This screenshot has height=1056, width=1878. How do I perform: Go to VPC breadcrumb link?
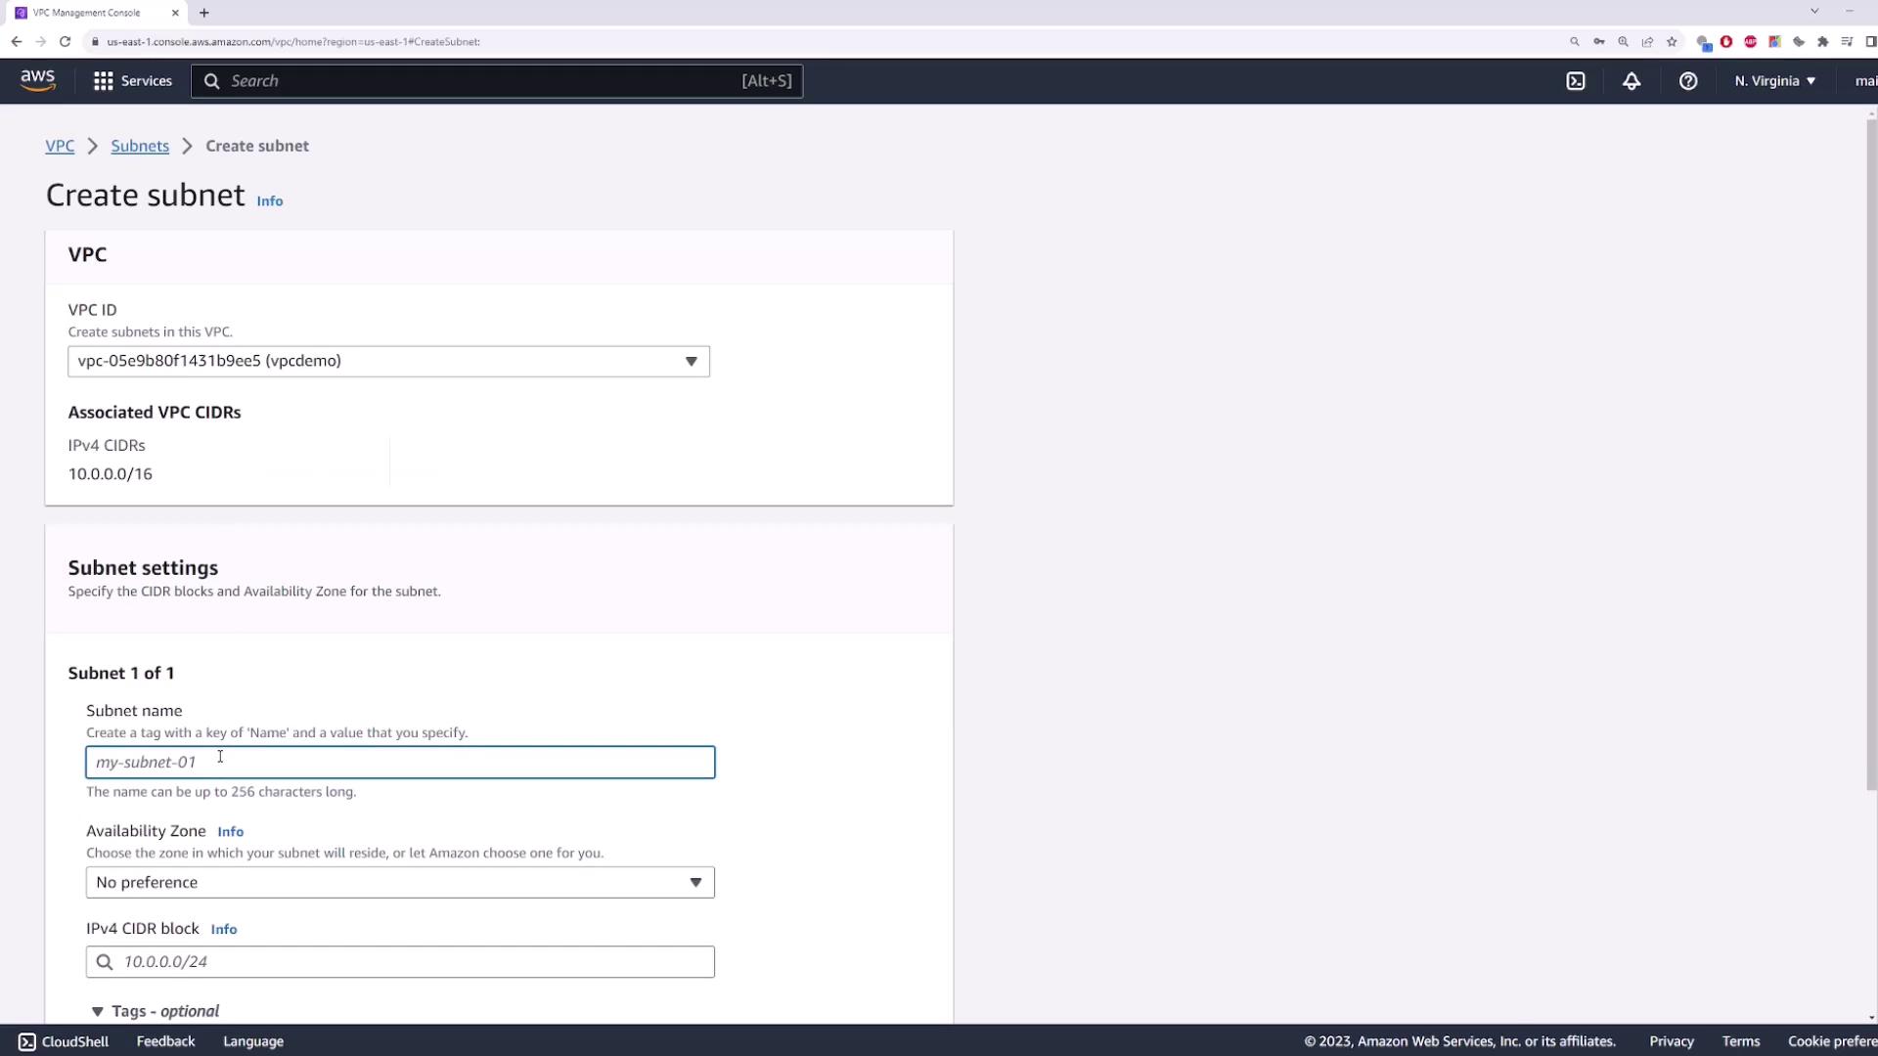click(x=60, y=146)
